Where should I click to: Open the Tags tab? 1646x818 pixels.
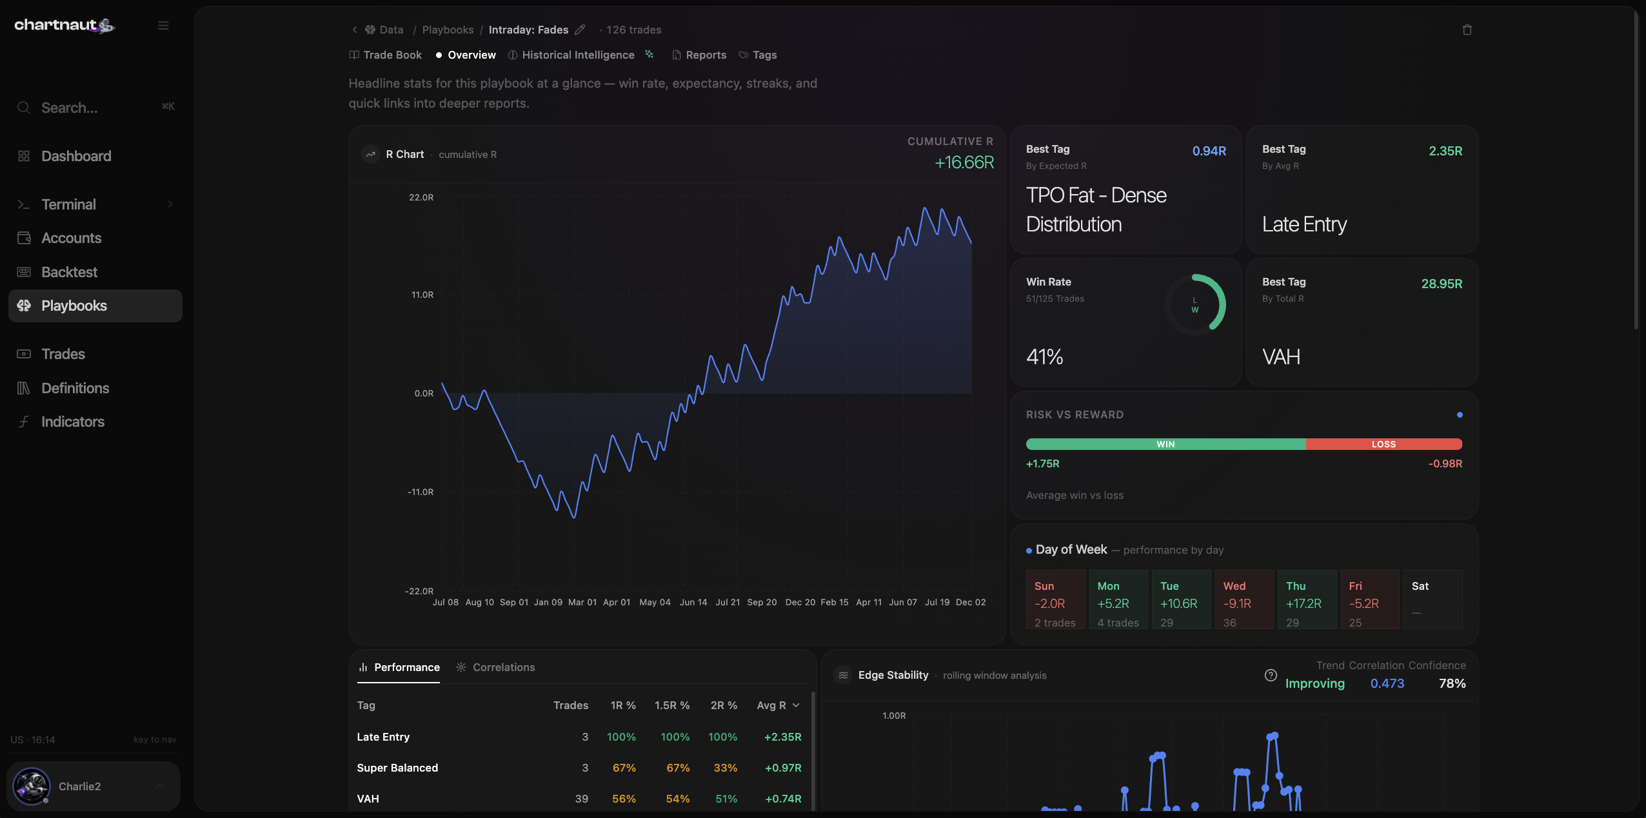coord(758,55)
